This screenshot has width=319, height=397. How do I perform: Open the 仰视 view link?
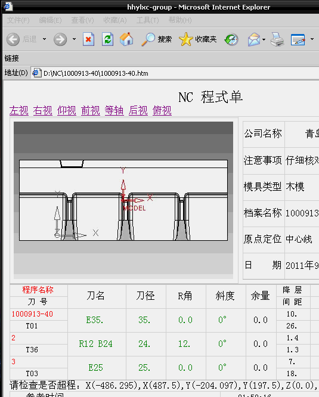click(67, 111)
